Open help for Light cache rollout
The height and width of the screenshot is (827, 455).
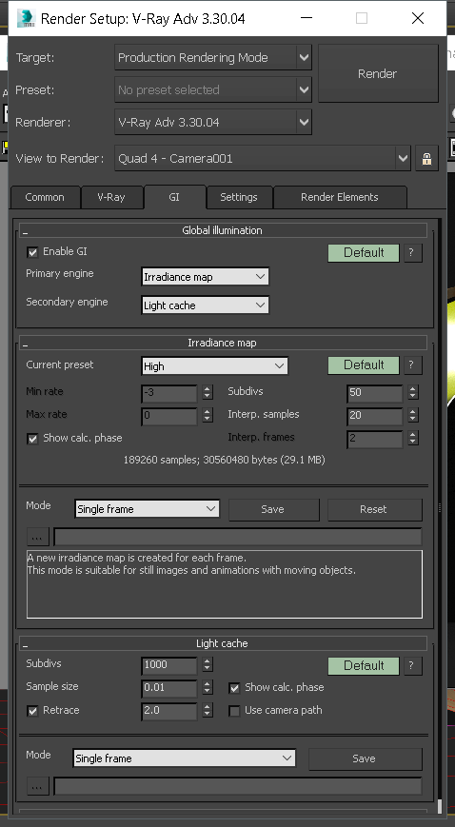(x=412, y=665)
